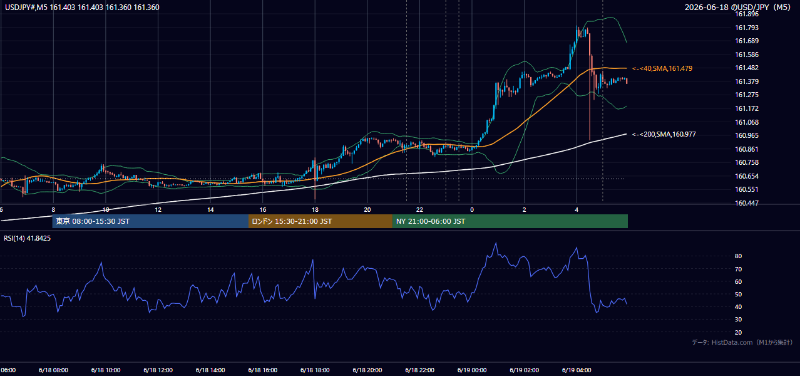This screenshot has height=376, width=800.
Task: Click RSI axis level 30
Action: coord(738,320)
